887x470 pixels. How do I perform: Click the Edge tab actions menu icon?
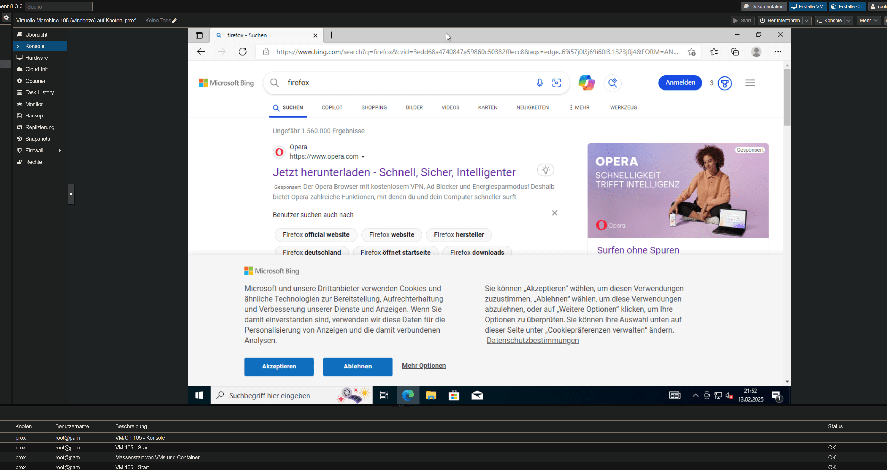199,35
